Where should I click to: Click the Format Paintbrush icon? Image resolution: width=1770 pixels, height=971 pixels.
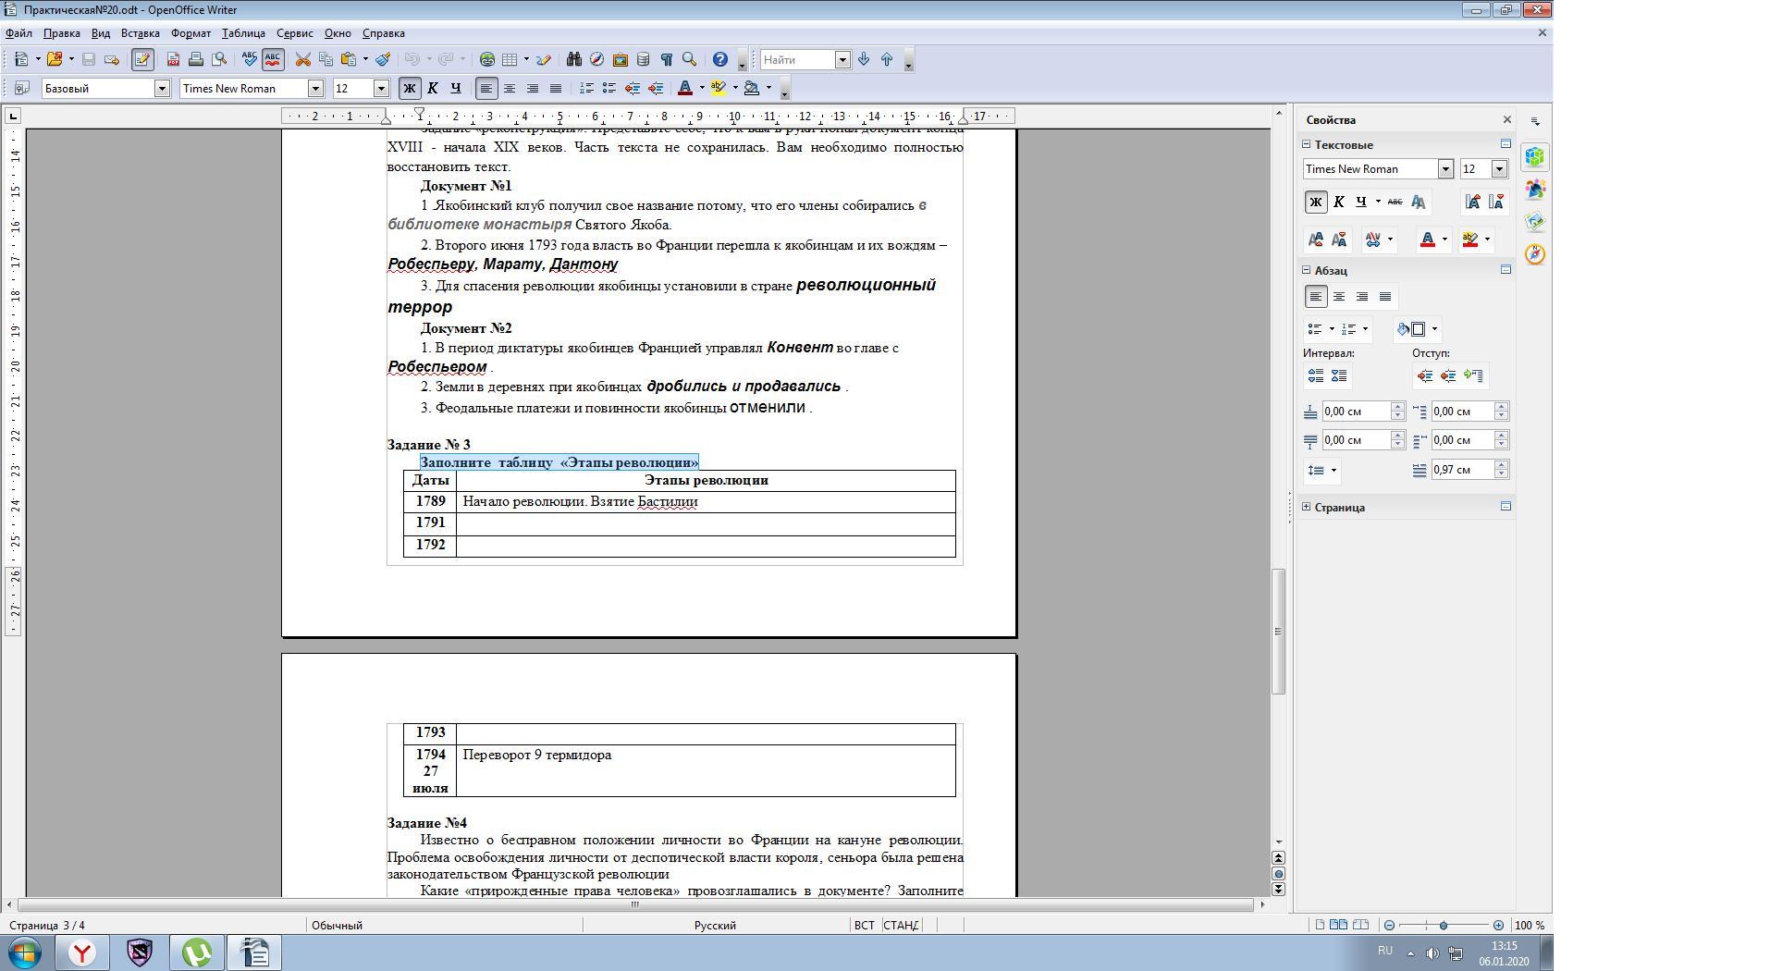click(383, 60)
